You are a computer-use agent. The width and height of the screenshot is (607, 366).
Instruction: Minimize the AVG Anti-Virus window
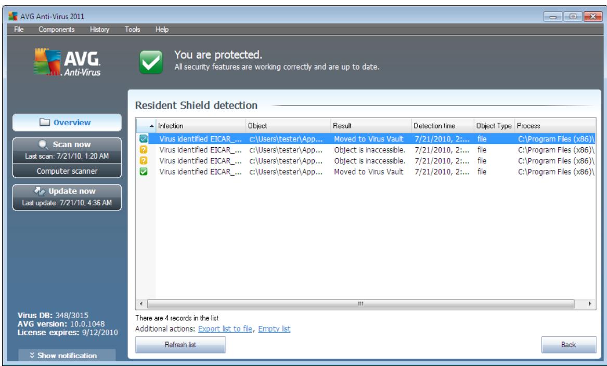click(x=553, y=17)
